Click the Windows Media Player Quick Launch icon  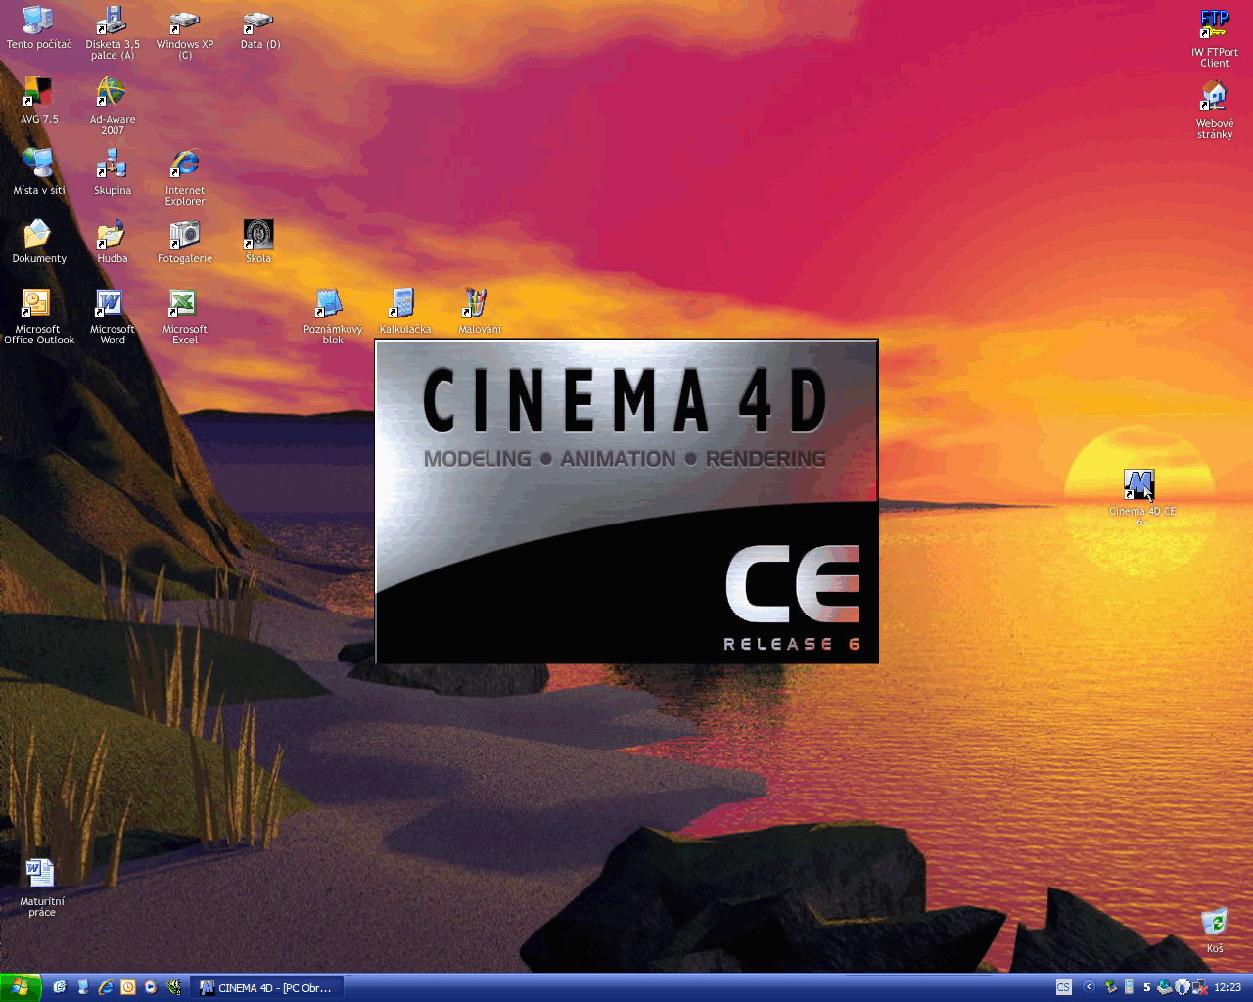pyautogui.click(x=150, y=987)
